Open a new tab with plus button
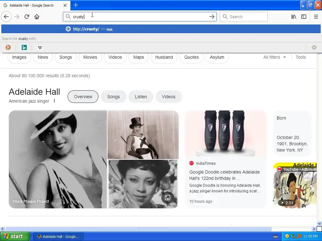 tap(76, 5)
